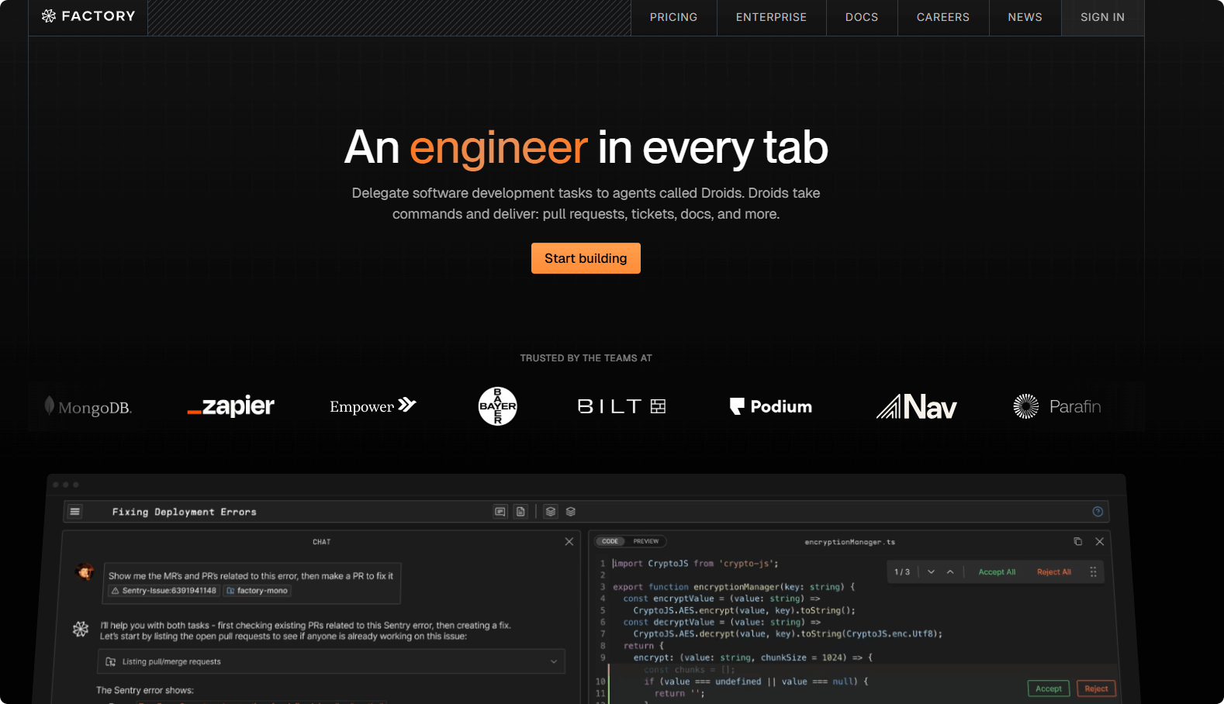The image size is (1224, 704).
Task: Click the Sentry-Issue:6391941148 tag
Action: [164, 591]
